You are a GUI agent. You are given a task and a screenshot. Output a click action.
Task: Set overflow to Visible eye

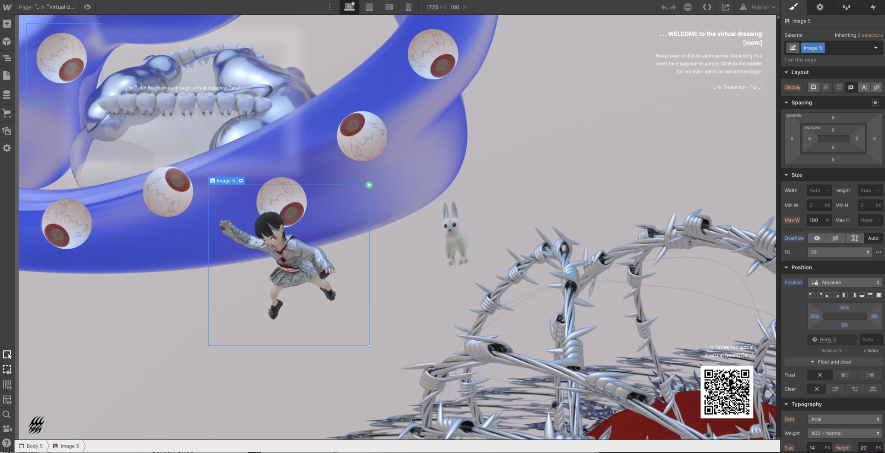tap(817, 238)
